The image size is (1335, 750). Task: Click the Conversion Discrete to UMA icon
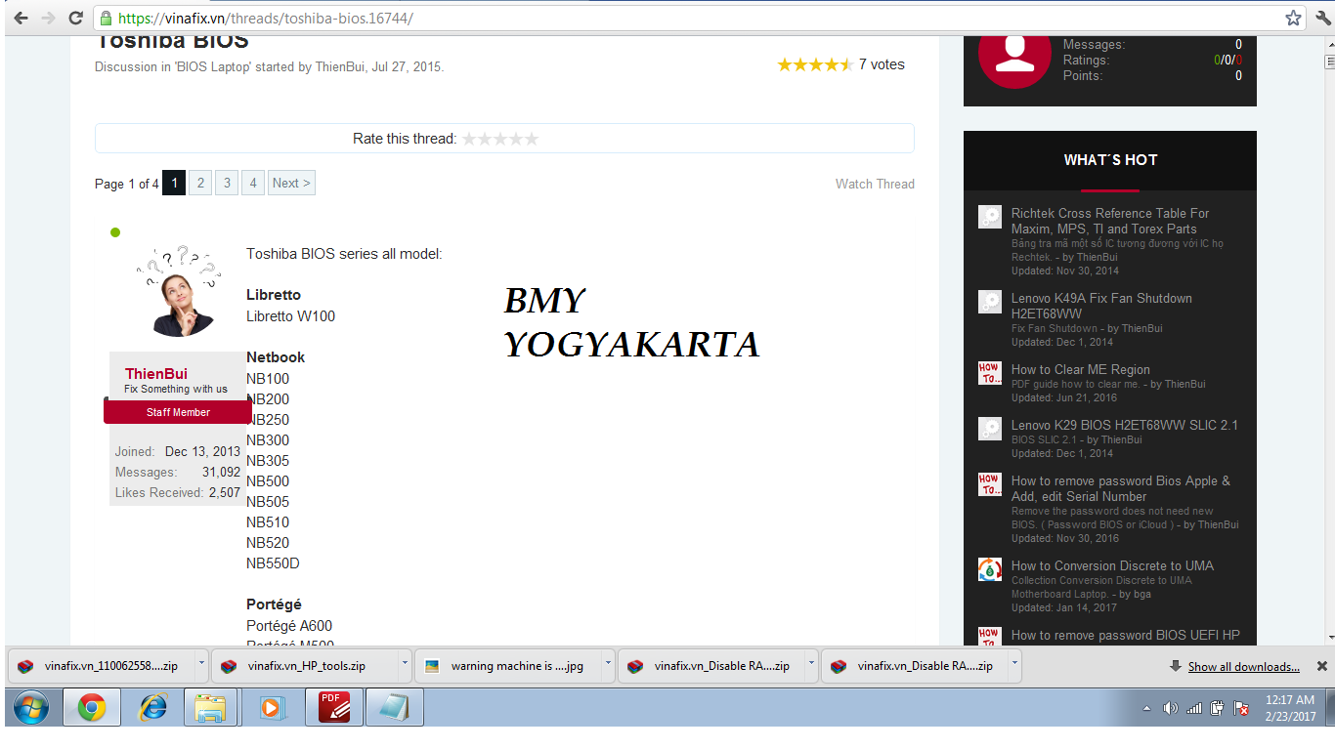pyautogui.click(x=990, y=569)
